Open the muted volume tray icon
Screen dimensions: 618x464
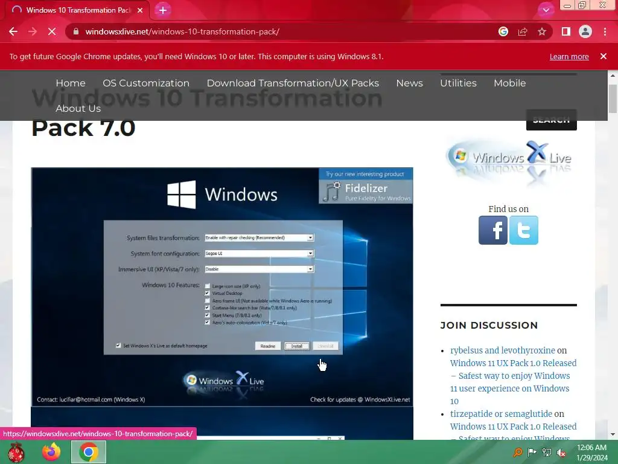[x=561, y=452]
